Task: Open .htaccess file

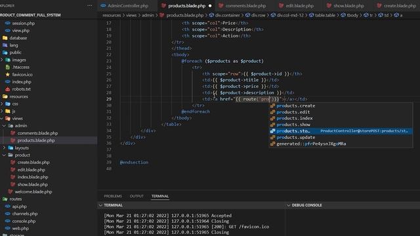Action: pos(20,67)
